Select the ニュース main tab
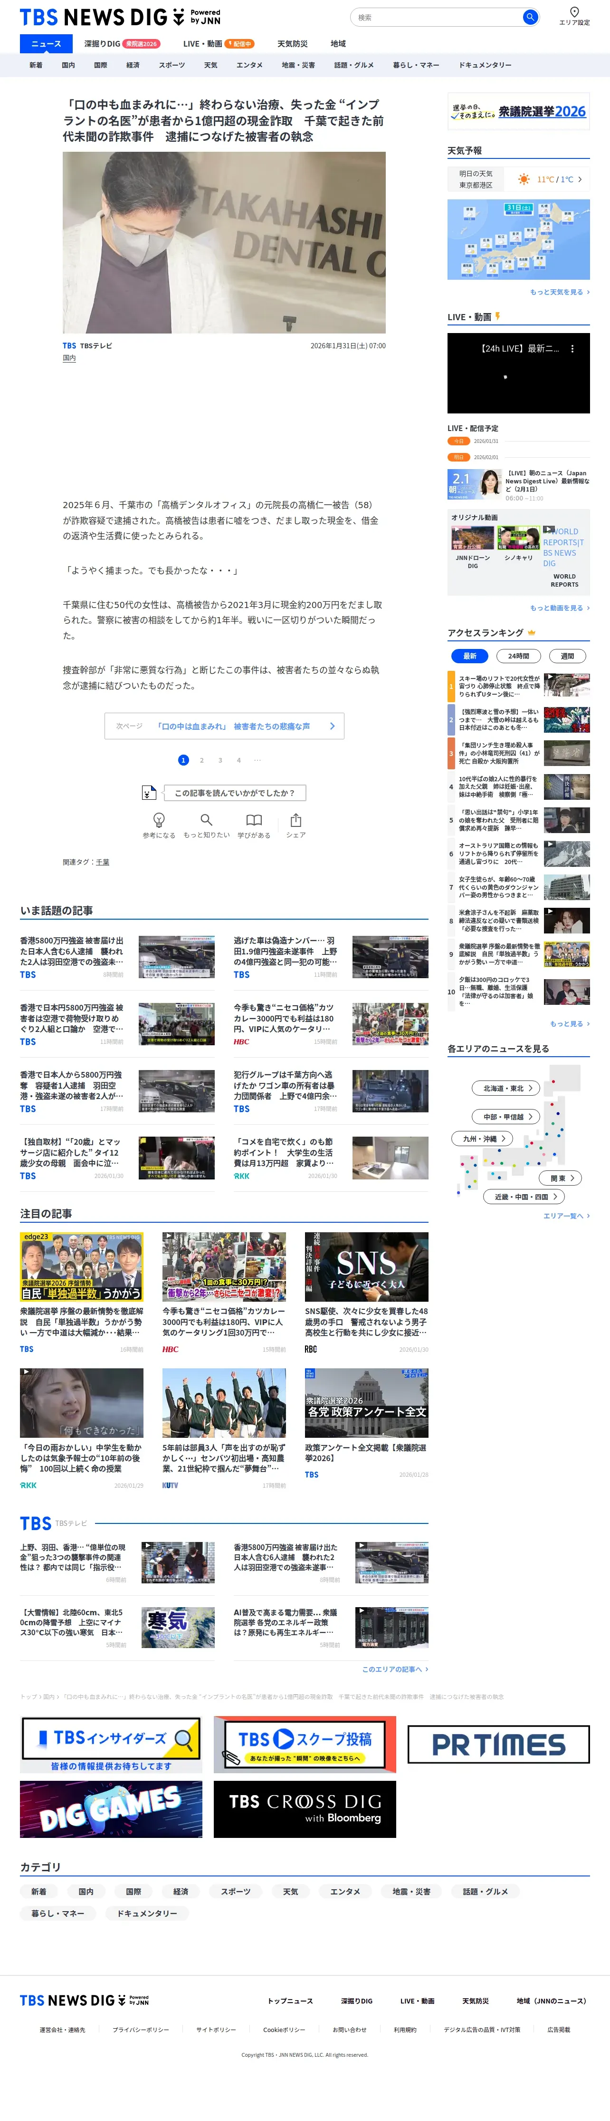 click(x=46, y=44)
